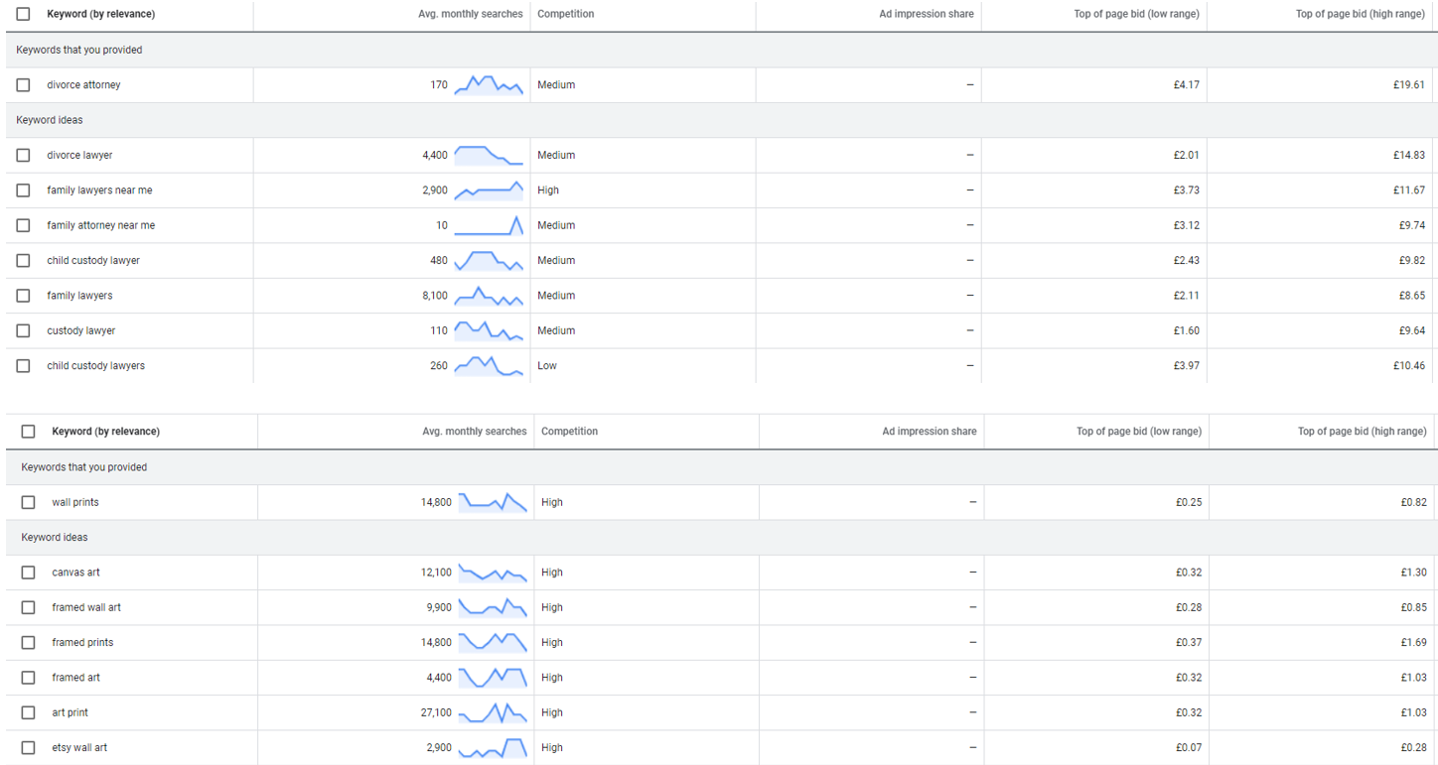Open the wall prints trend sparkline
This screenshot has height=765, width=1438.
(493, 502)
